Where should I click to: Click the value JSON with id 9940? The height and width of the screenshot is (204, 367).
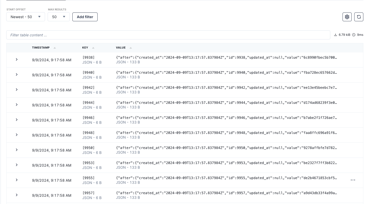click(x=227, y=72)
